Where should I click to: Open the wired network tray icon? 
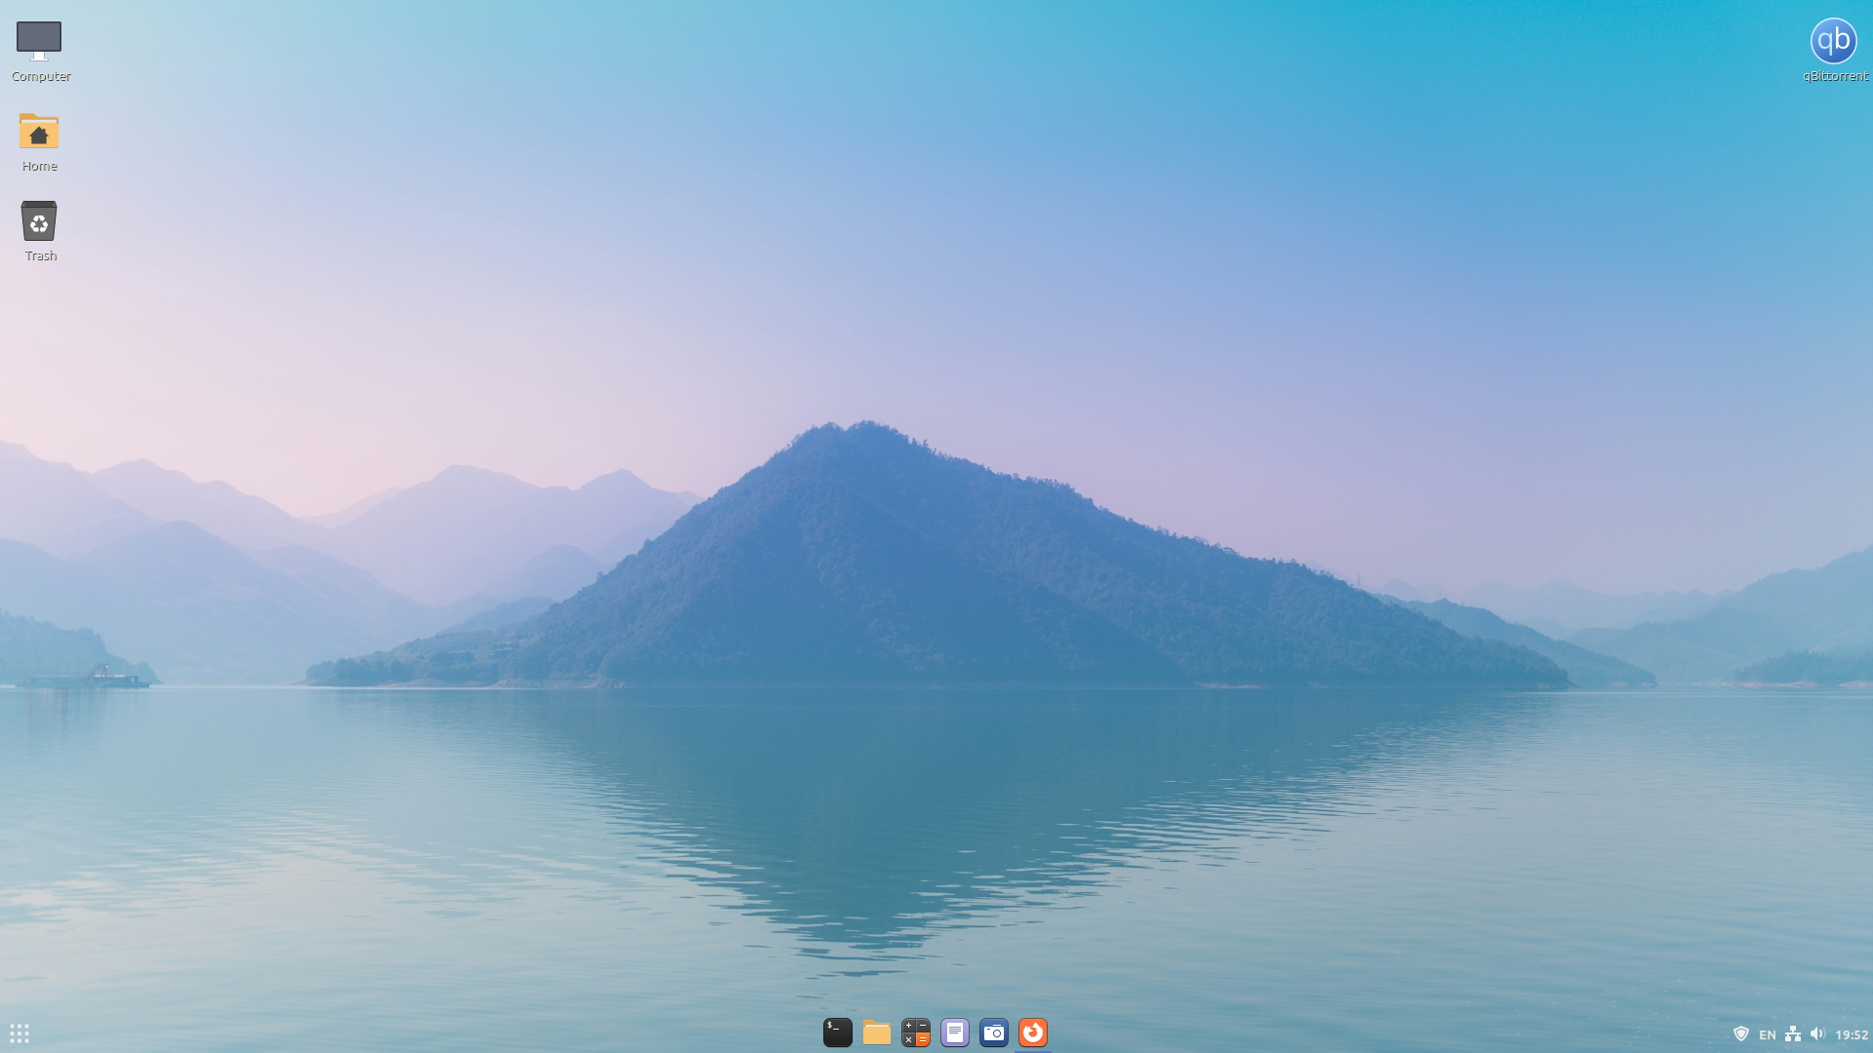[1793, 1033]
